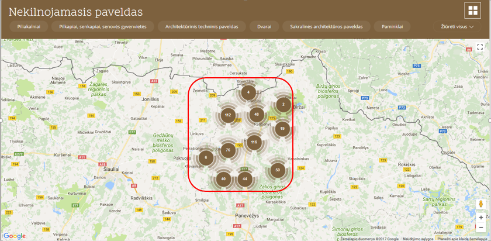Screen dimensions: 491x241
Task: Toggle fullscreen map view
Action: (x=480, y=48)
